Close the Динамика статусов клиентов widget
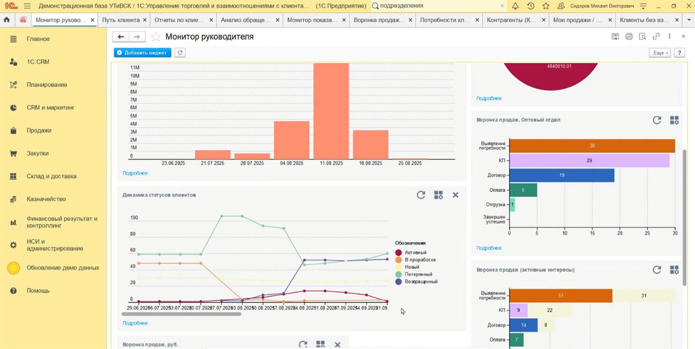Viewport: 695px width, 349px height. tap(455, 195)
